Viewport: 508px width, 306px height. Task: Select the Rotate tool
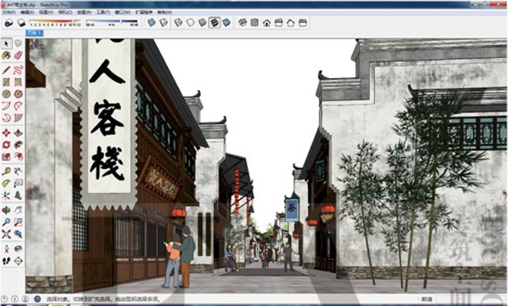pyautogui.click(x=6, y=145)
